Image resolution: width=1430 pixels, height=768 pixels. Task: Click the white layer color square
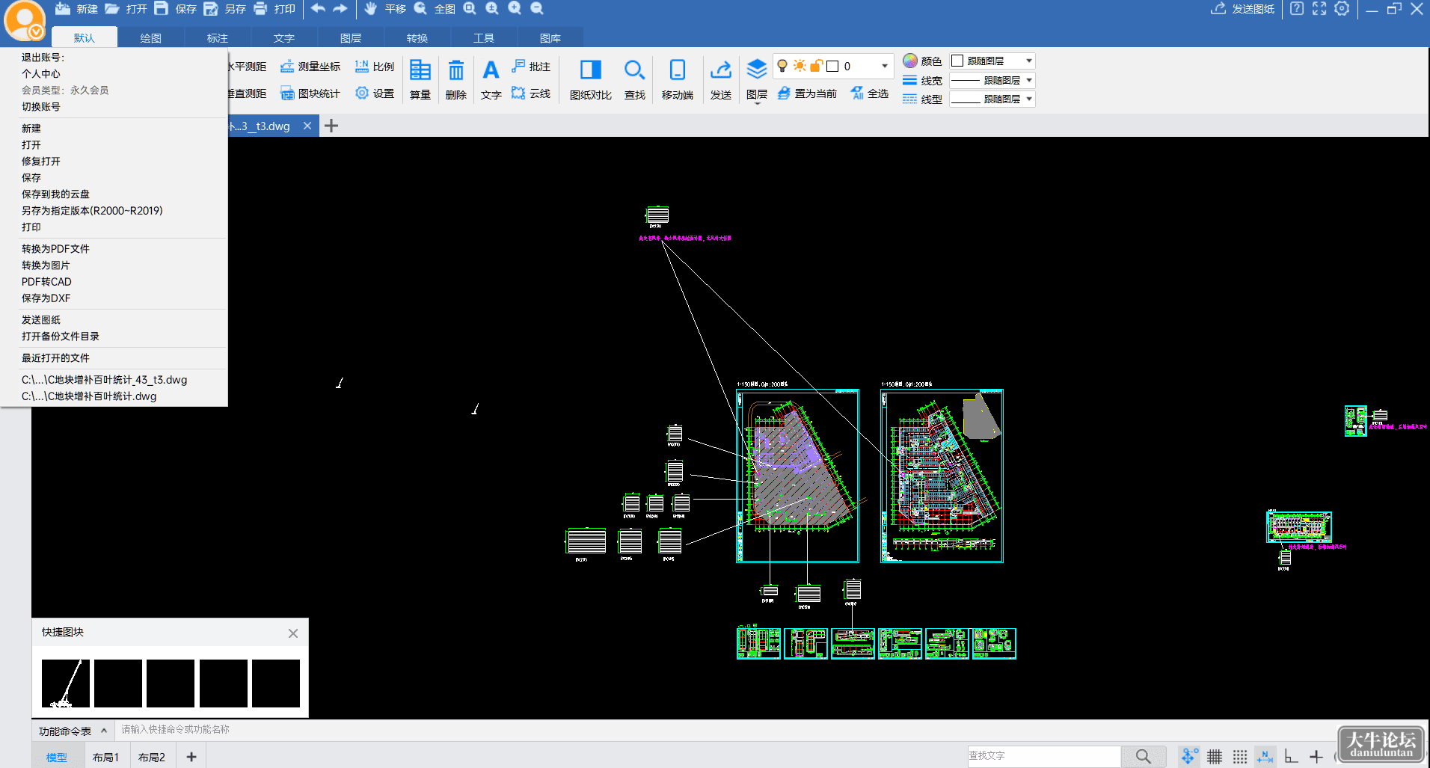832,66
